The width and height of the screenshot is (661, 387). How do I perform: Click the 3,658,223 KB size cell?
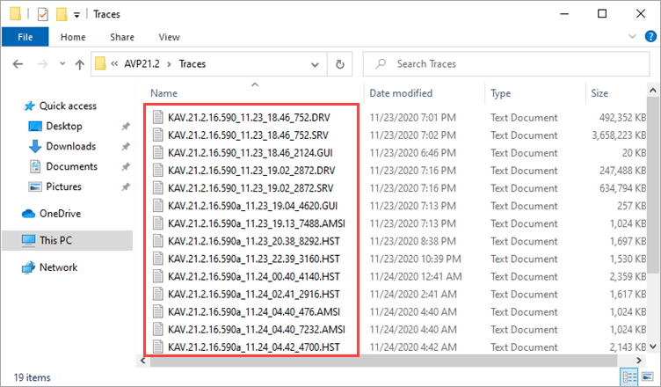pos(619,135)
